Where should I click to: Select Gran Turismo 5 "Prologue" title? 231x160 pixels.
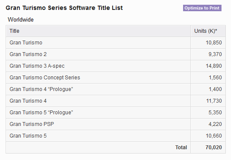[41, 113]
